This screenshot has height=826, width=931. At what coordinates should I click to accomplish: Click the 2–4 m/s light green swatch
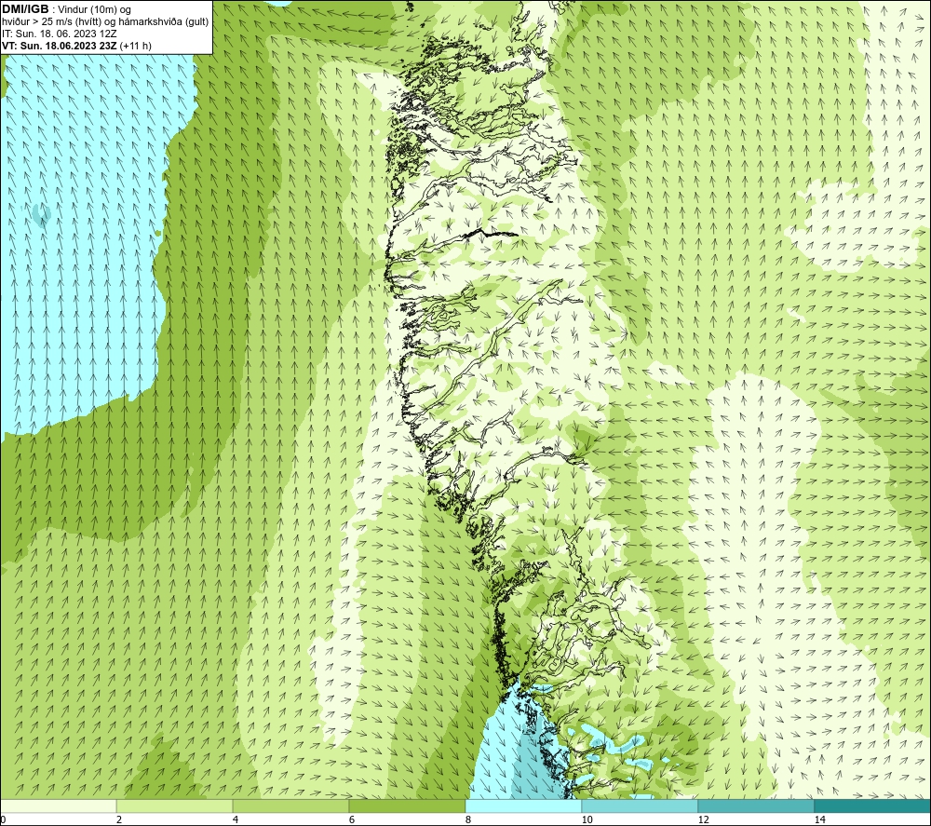pos(174,806)
